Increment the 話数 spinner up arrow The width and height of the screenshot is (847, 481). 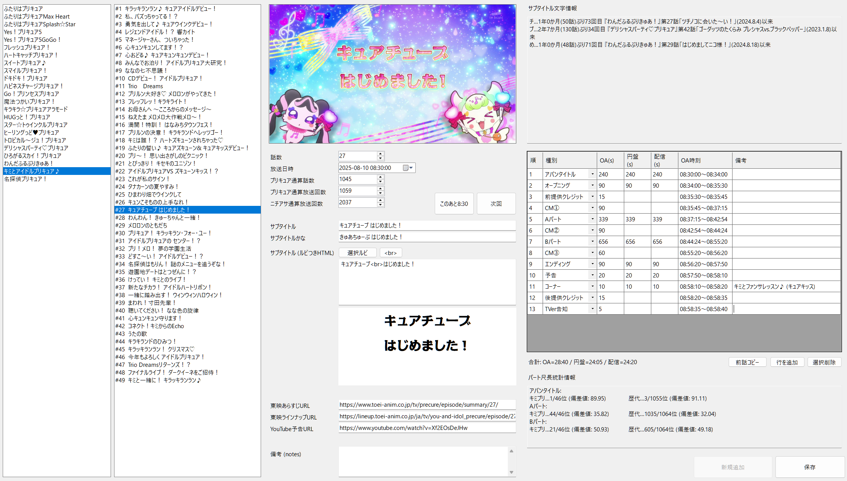coord(381,154)
